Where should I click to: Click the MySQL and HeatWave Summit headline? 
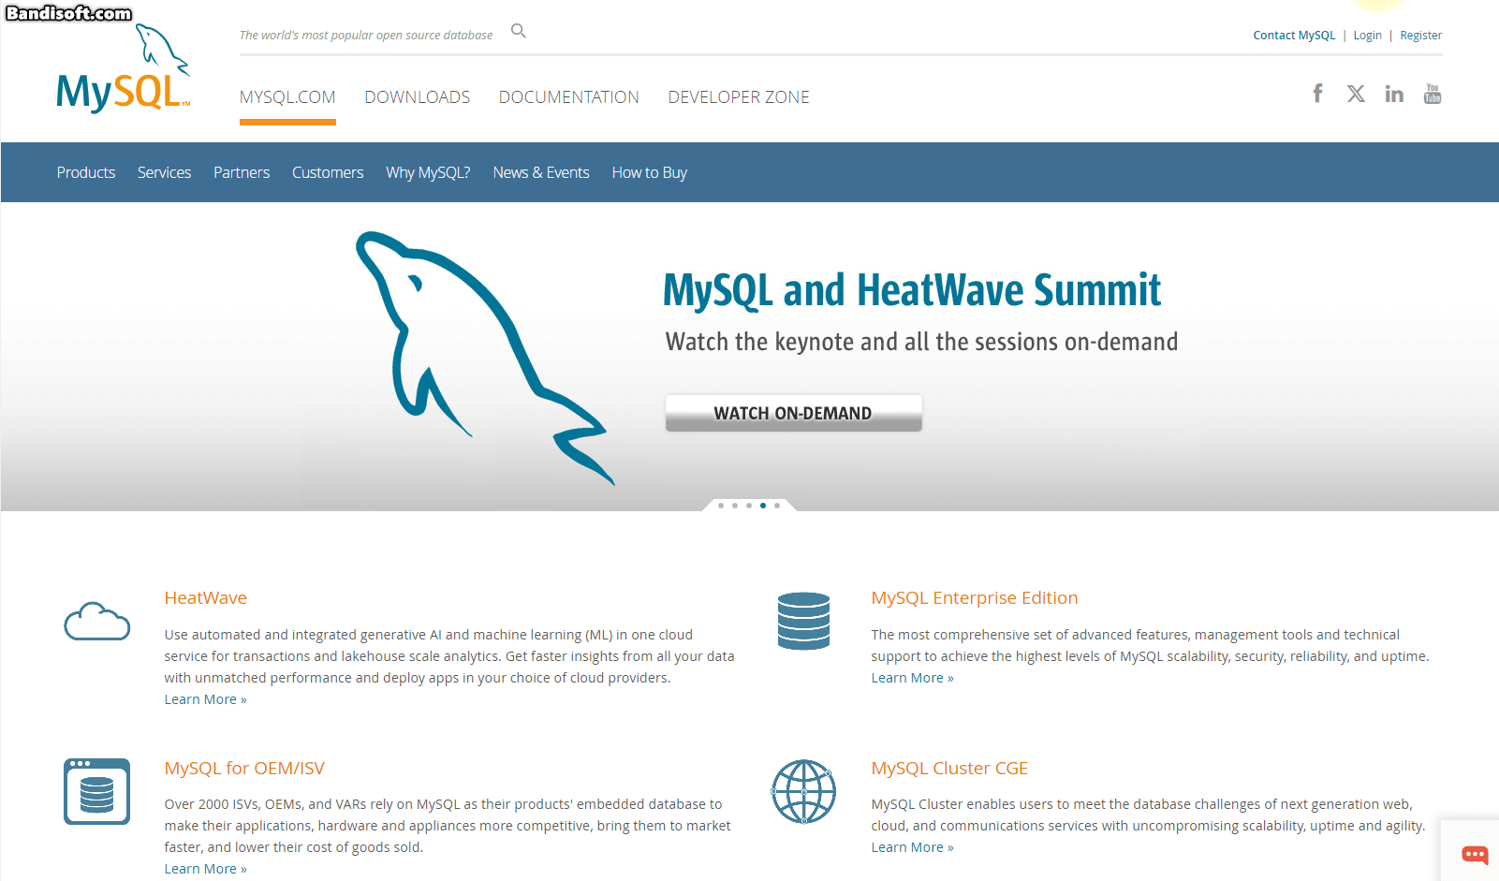(x=912, y=290)
